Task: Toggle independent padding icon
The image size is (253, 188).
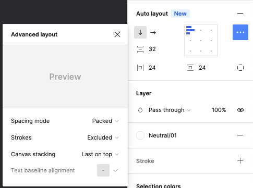Action: (240, 68)
